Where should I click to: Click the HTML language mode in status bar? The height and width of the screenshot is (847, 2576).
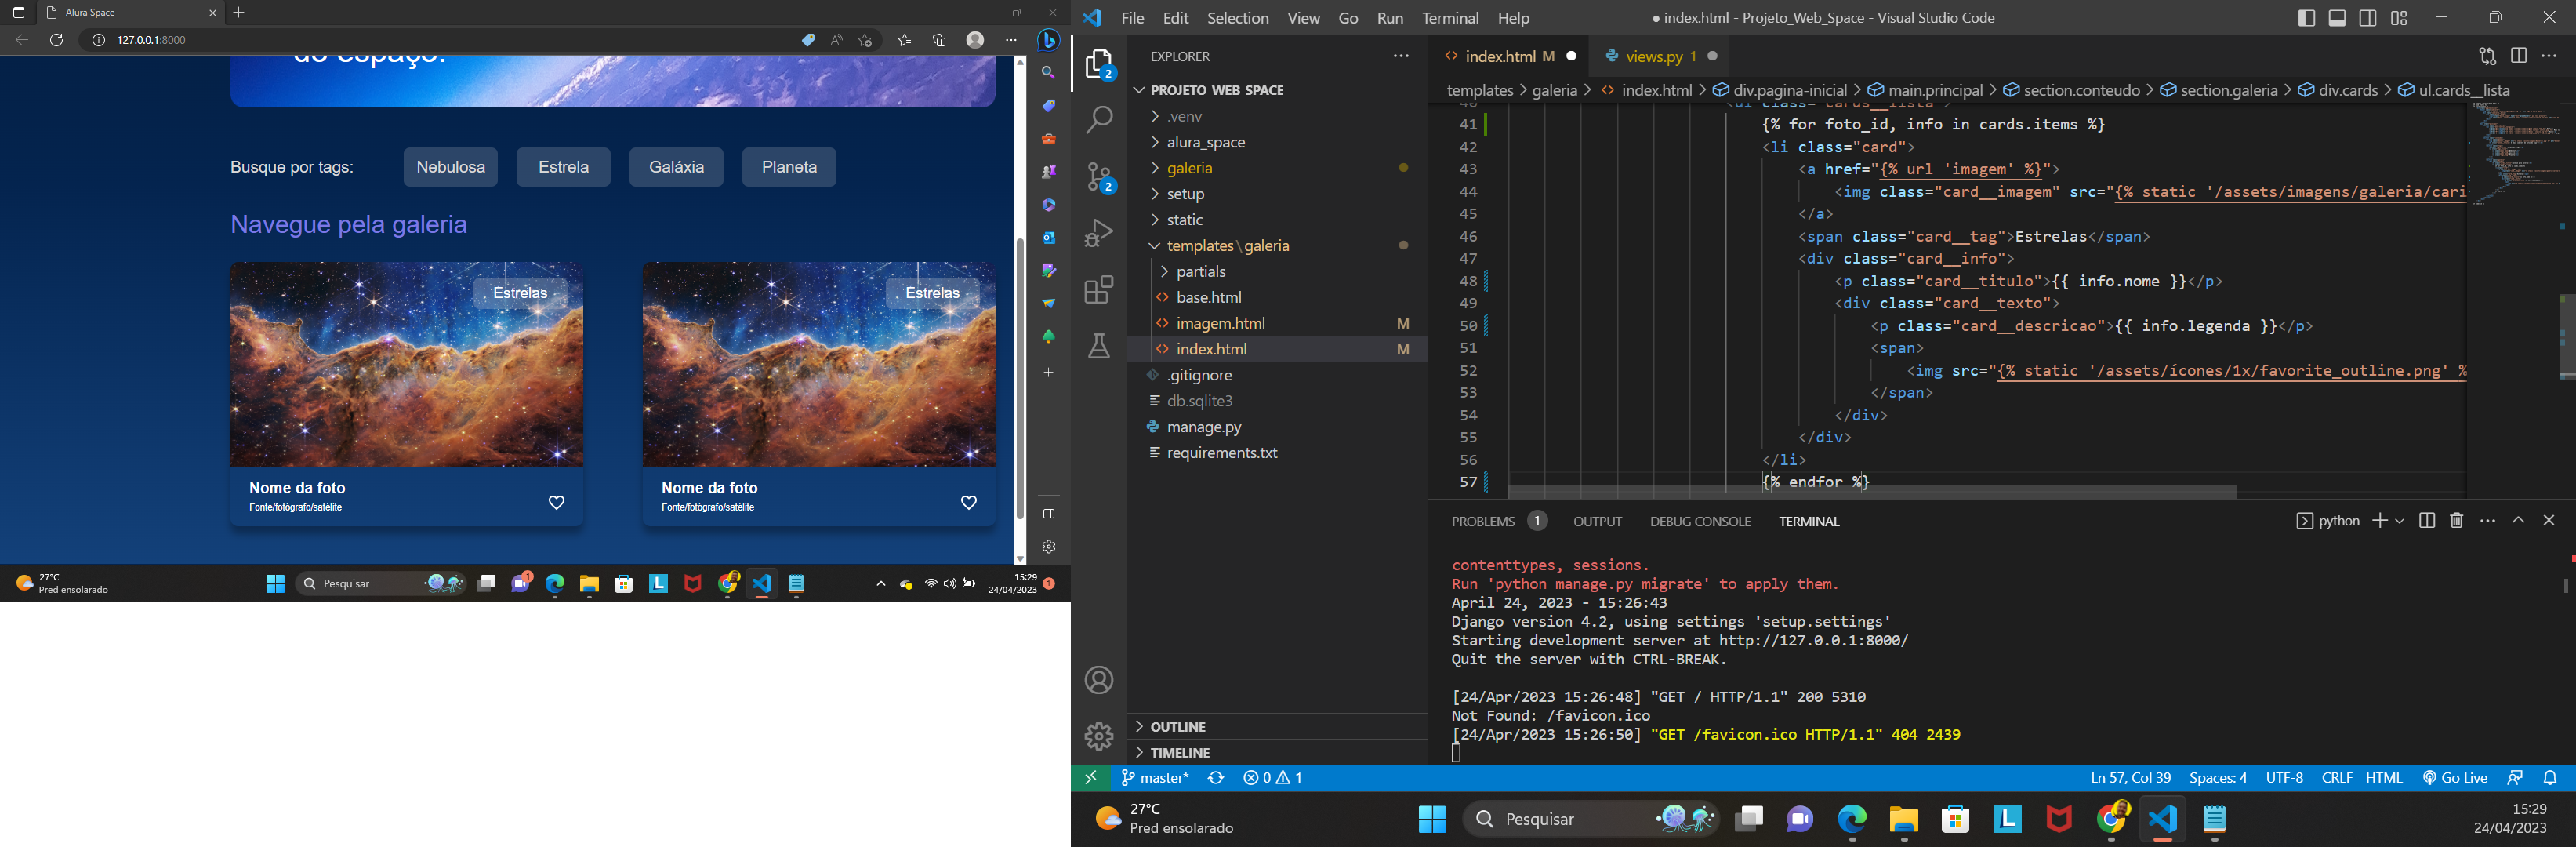tap(2384, 778)
